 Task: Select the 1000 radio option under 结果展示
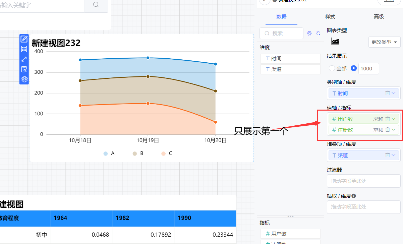353,68
